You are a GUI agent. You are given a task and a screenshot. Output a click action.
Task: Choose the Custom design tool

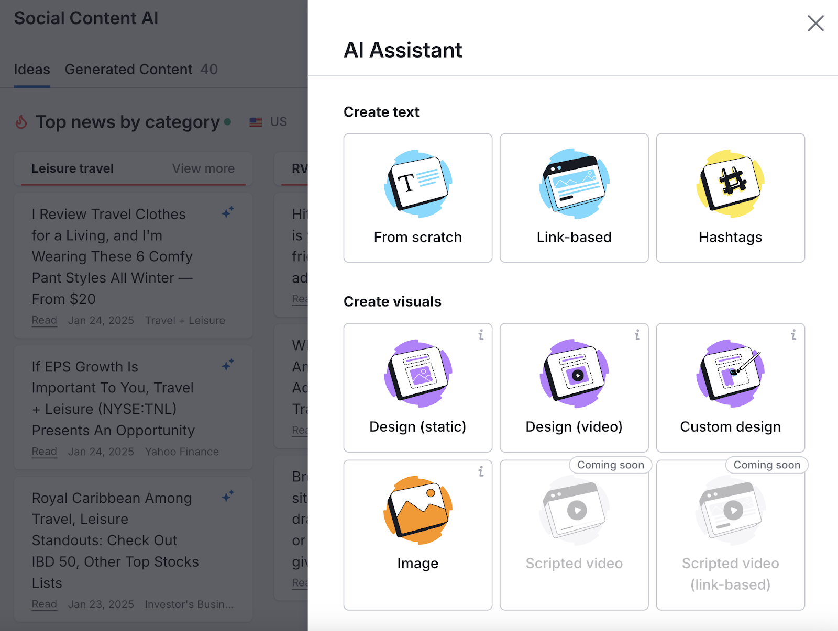click(x=730, y=387)
